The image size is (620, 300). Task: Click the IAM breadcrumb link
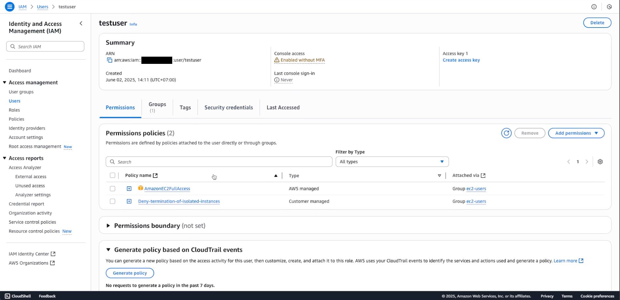[22, 7]
